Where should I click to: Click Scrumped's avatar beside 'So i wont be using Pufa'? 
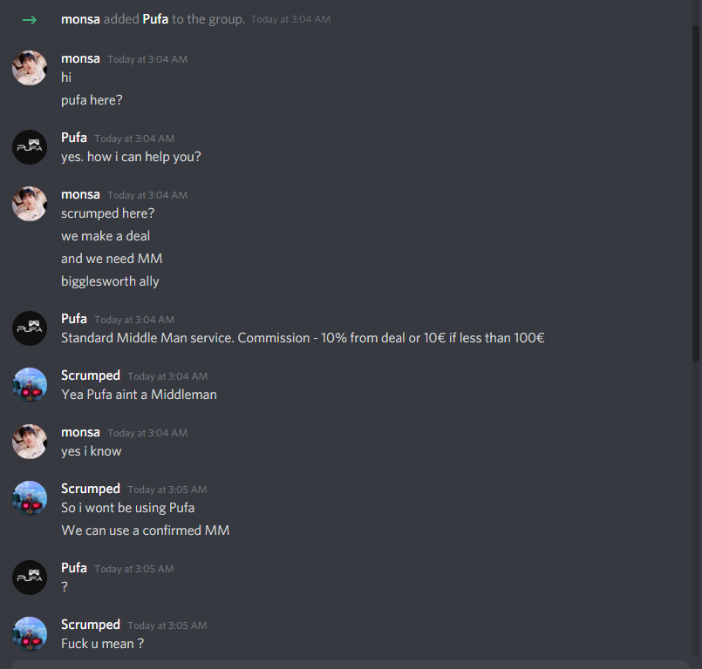(x=30, y=498)
